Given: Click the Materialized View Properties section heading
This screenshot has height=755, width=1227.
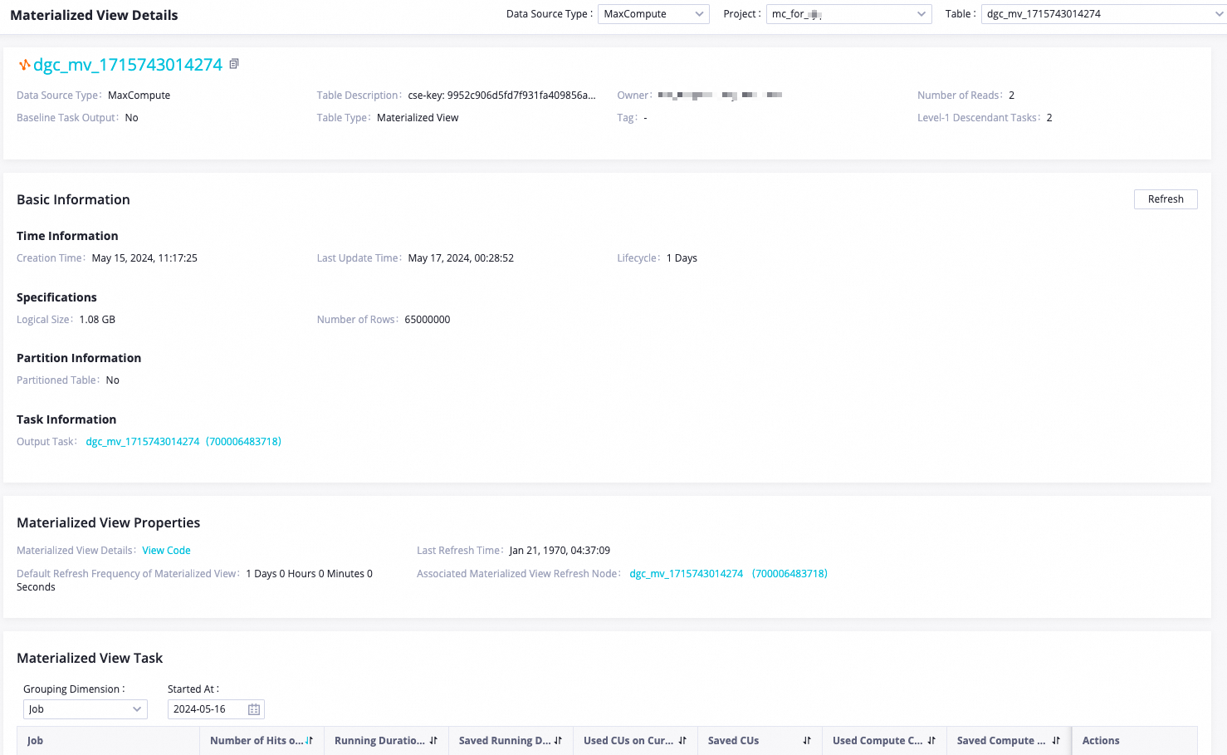Looking at the screenshot, I should click(109, 522).
